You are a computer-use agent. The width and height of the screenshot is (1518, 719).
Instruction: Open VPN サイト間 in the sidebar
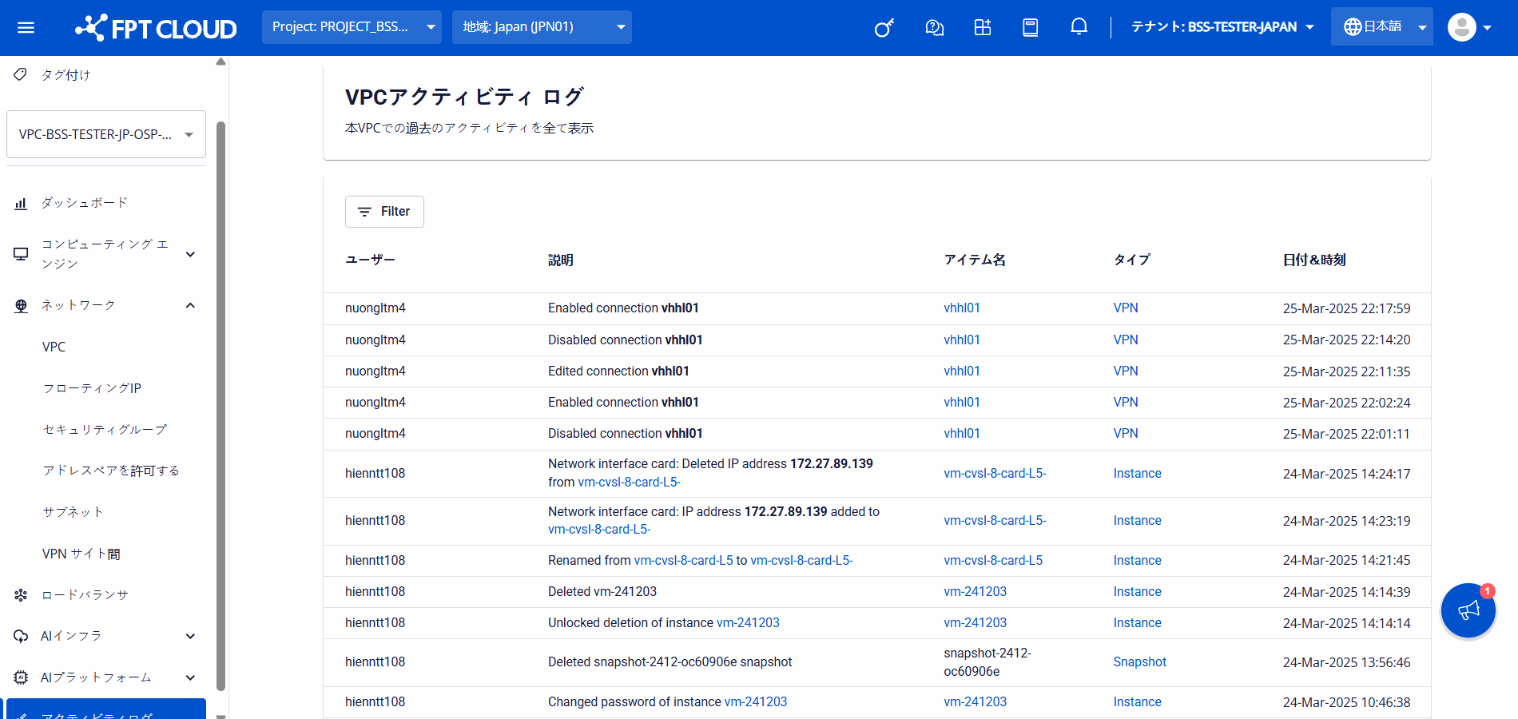[81, 554]
